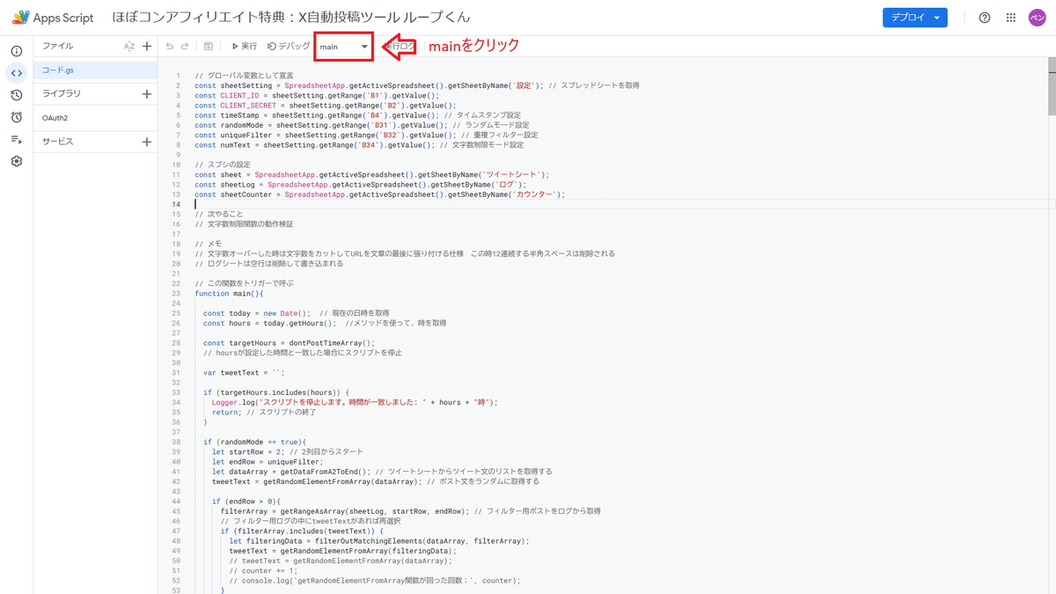The image size is (1056, 594).
Task: Run the script with 実行 button
Action: [x=244, y=47]
